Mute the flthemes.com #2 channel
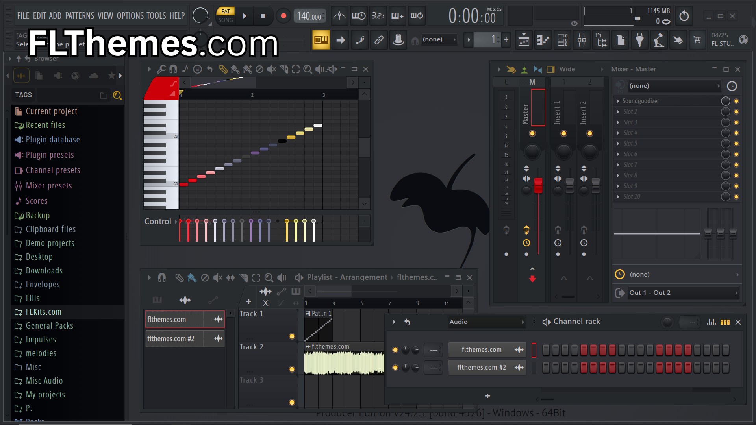Viewport: 756px width, 425px height. pyautogui.click(x=395, y=368)
